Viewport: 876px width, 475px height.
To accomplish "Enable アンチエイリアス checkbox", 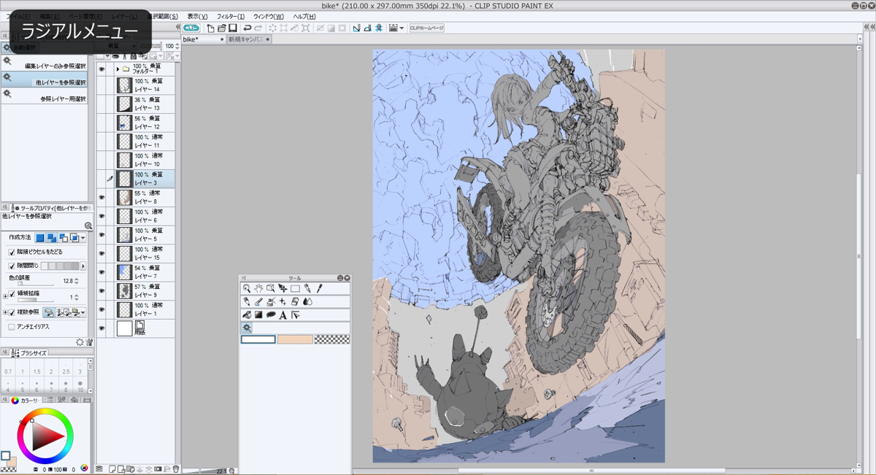I will (12, 327).
